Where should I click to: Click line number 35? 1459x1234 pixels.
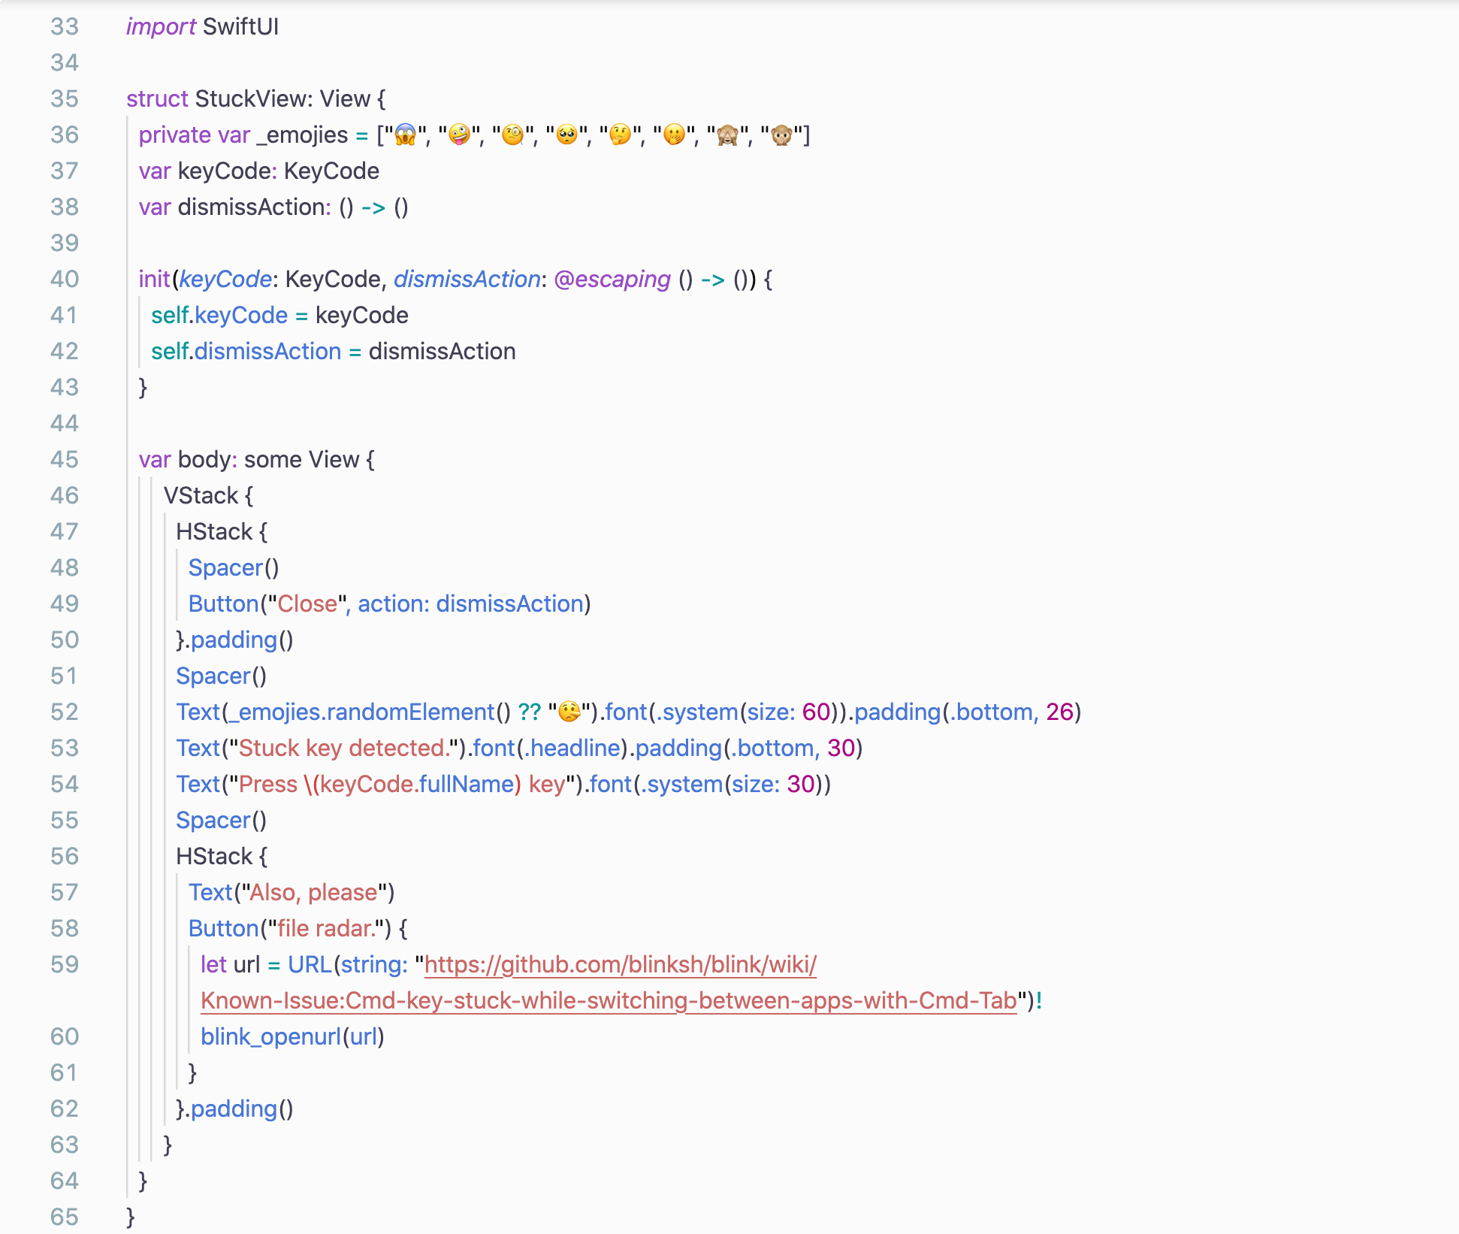coord(65,99)
